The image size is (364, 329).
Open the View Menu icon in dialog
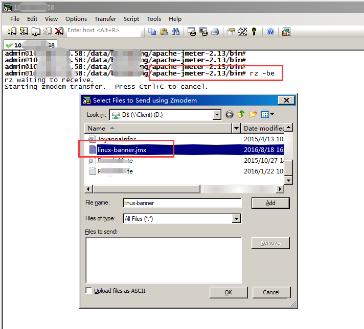pos(268,114)
